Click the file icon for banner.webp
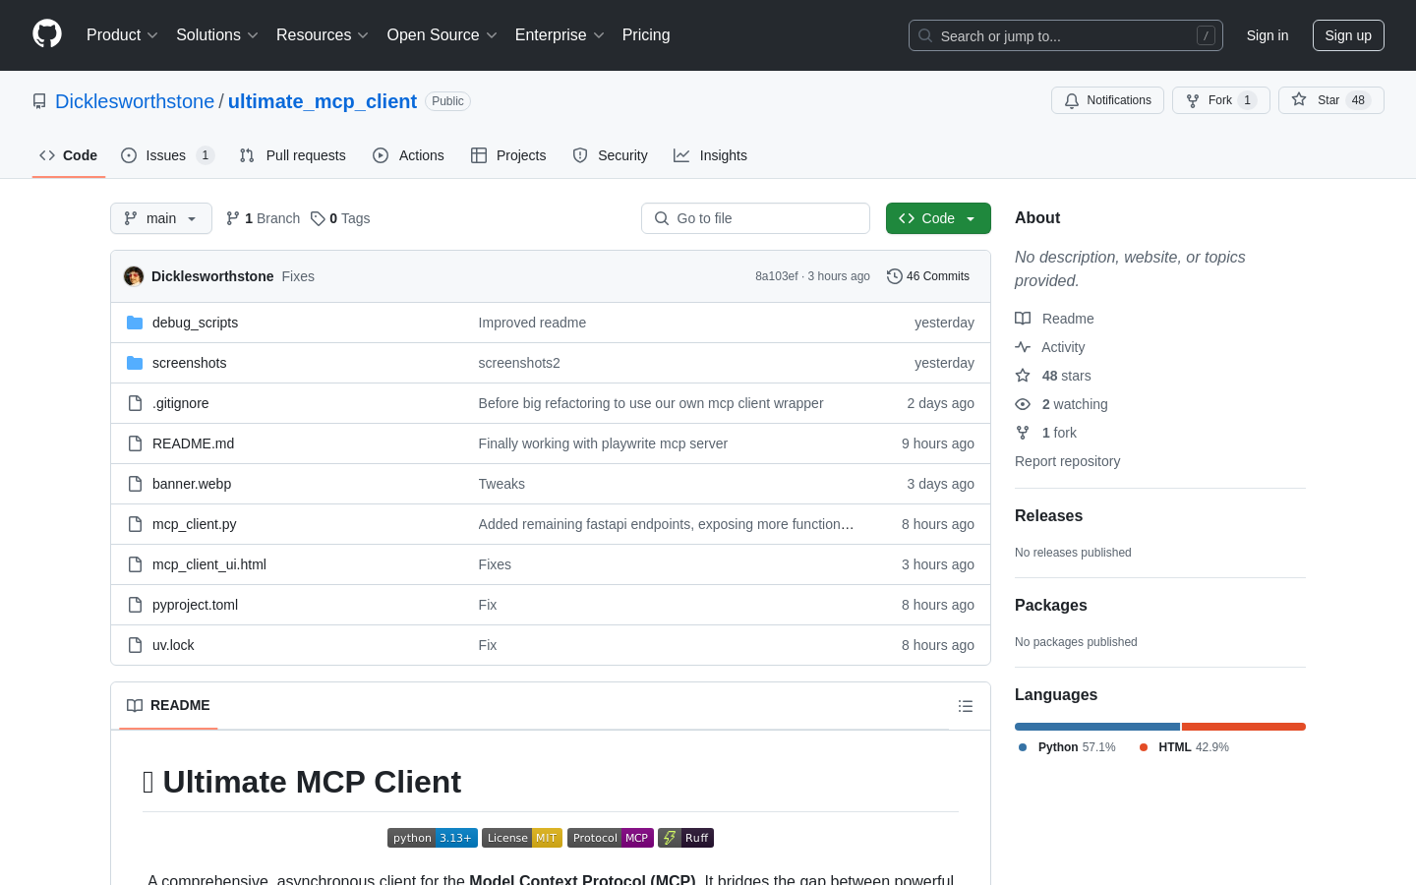This screenshot has width=1416, height=885. 135,484
